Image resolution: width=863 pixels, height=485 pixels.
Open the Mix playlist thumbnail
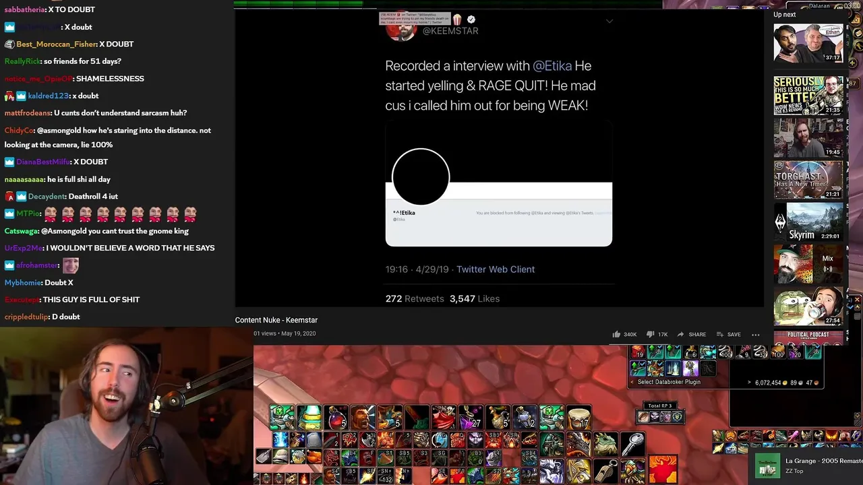click(808, 263)
